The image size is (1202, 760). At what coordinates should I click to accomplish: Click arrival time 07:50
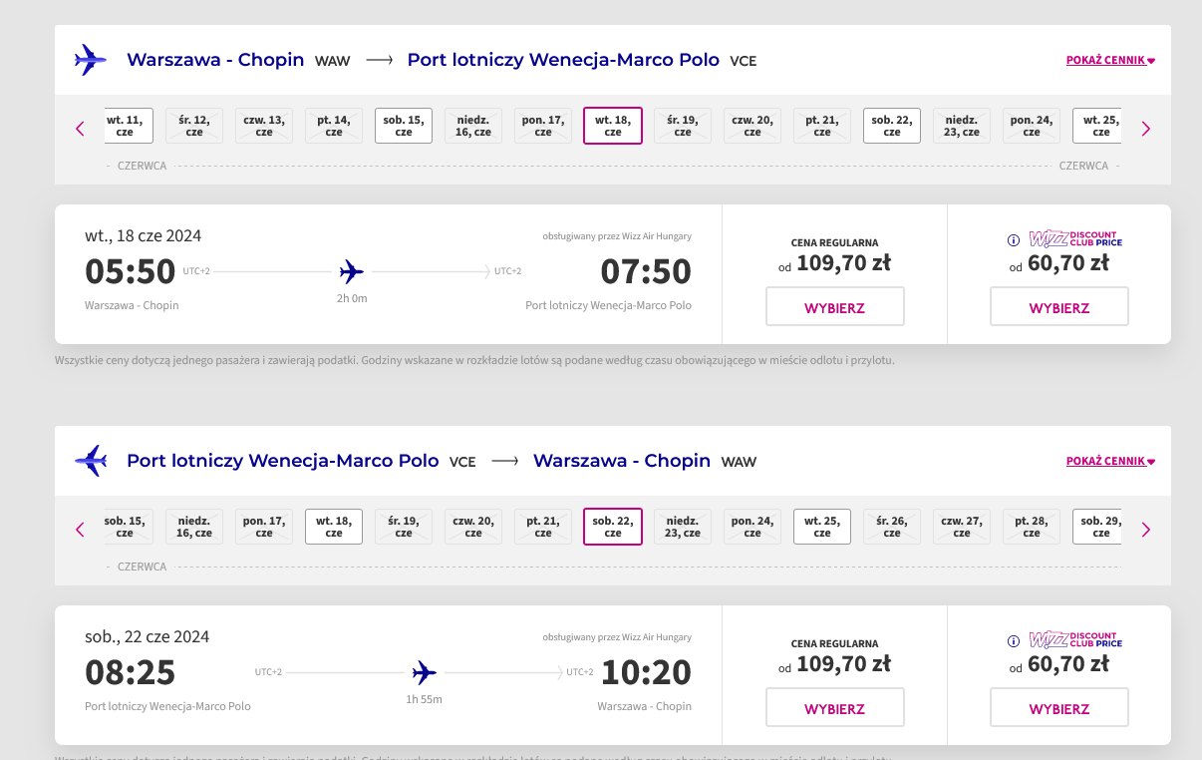646,271
